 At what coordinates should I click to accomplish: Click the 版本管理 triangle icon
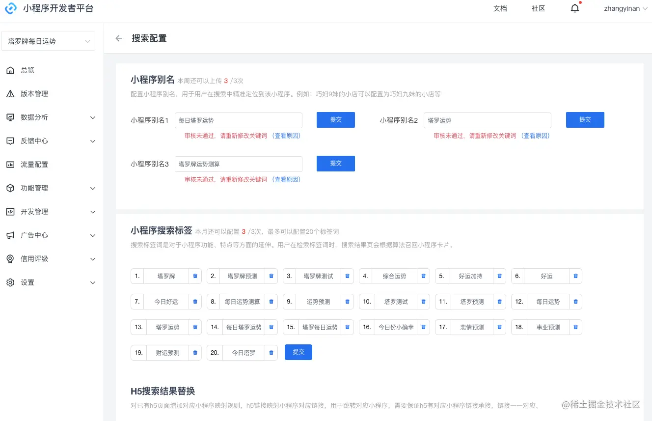[x=10, y=94]
